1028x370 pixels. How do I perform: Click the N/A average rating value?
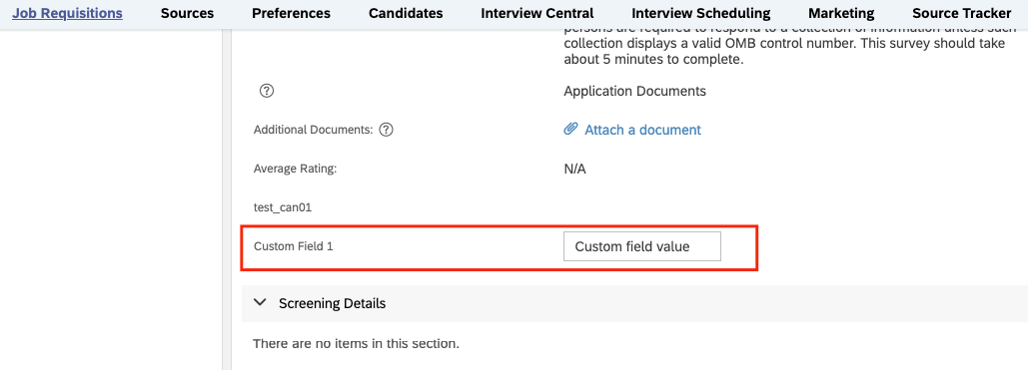(x=574, y=169)
